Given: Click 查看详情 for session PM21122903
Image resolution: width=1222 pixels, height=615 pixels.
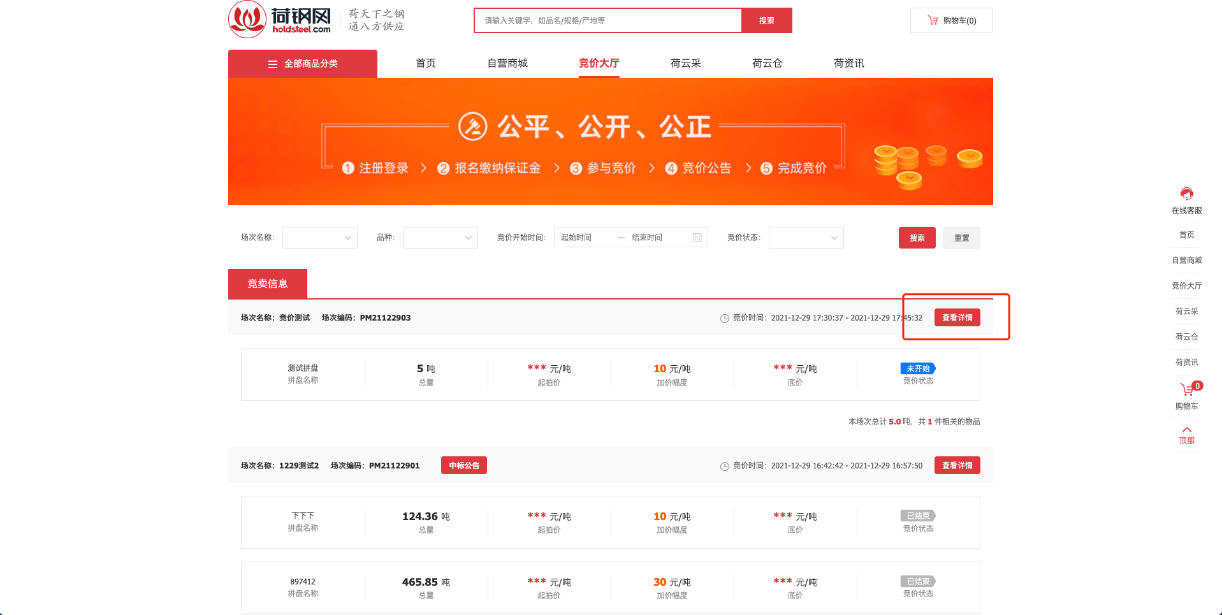Looking at the screenshot, I should (957, 317).
